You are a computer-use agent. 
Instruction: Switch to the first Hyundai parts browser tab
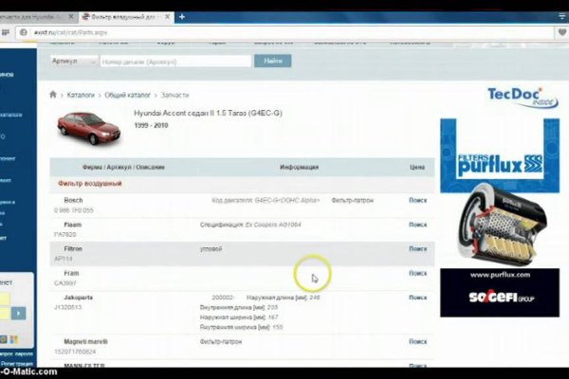(x=36, y=17)
